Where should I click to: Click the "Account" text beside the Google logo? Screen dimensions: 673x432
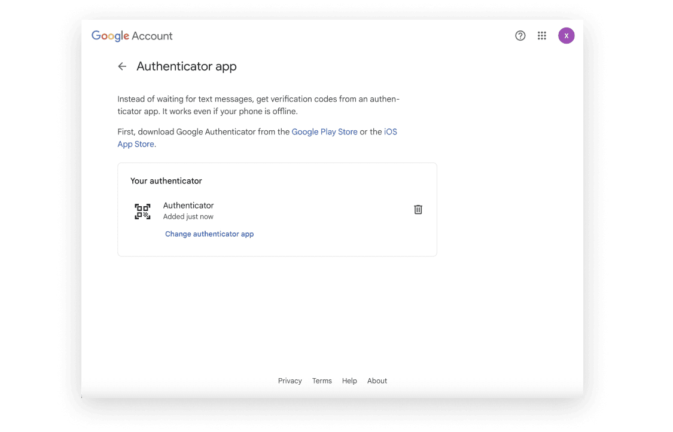(152, 36)
